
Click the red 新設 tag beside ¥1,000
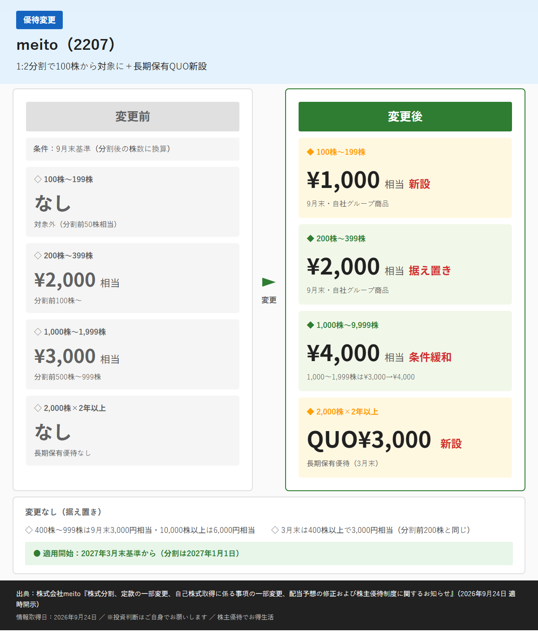(x=420, y=184)
